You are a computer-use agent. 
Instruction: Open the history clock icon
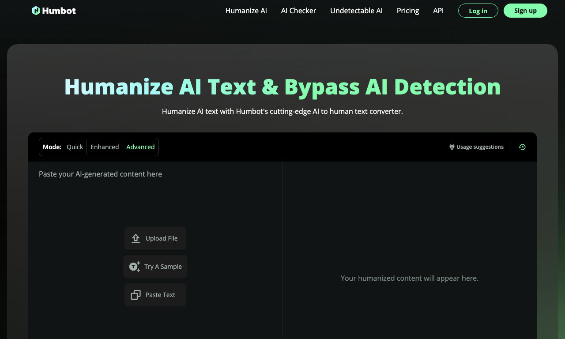(x=522, y=147)
